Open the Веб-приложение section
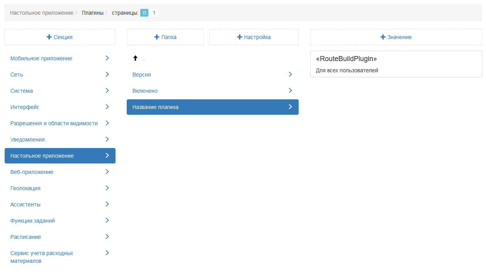This screenshot has width=486, height=274. pos(32,172)
